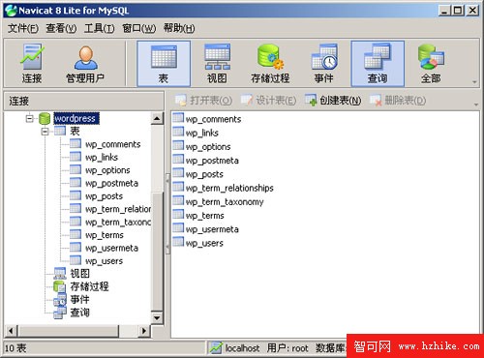484x358 pixels.
Task: Click wp_comments table icon in object list
Action: coord(178,118)
